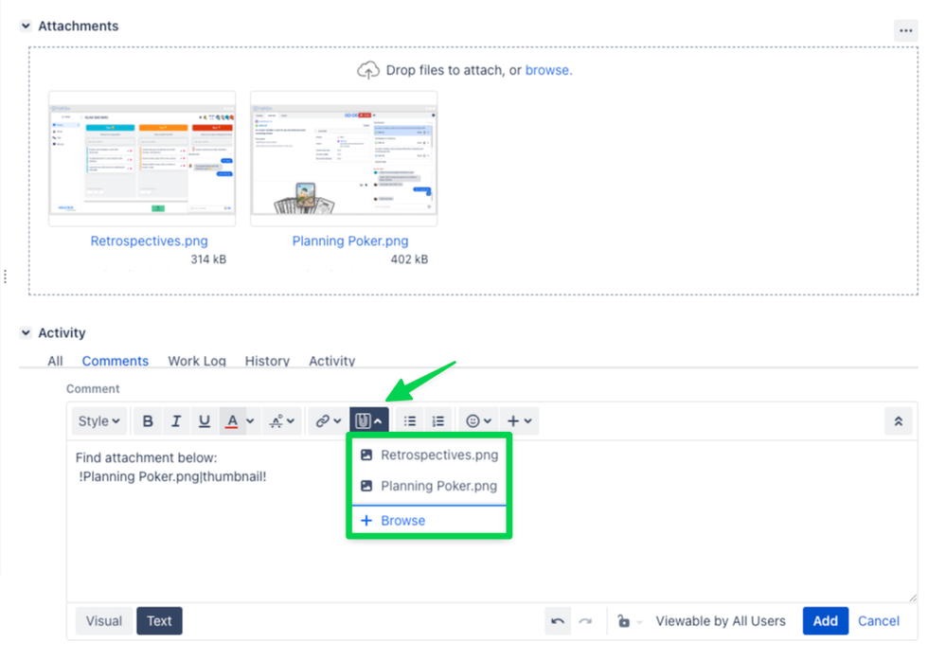This screenshot has height=660, width=946.
Task: Click the cloud upload icon
Action: pos(368,70)
